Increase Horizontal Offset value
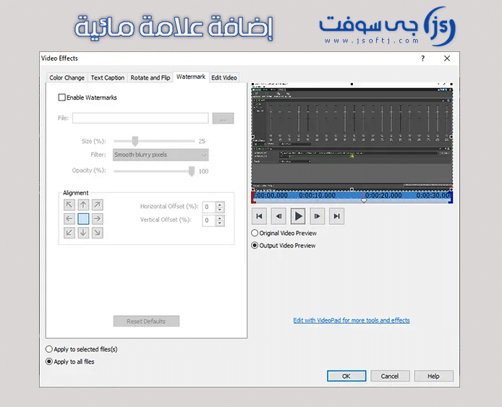502x407 pixels. (x=220, y=204)
